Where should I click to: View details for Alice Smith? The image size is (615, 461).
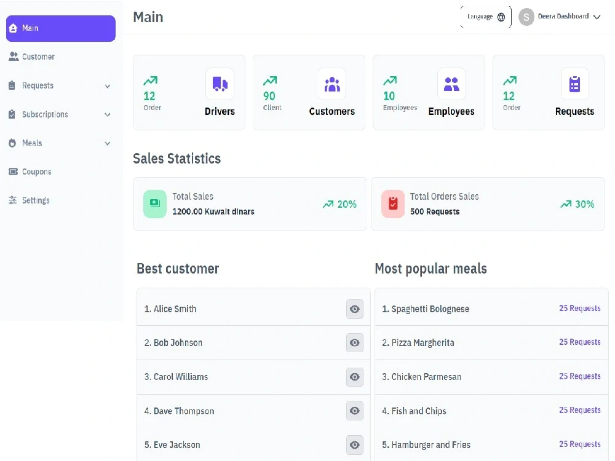pos(354,309)
